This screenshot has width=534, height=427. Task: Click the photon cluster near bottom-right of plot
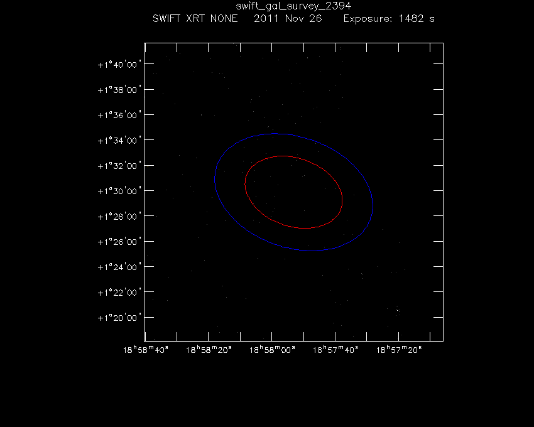(x=398, y=311)
